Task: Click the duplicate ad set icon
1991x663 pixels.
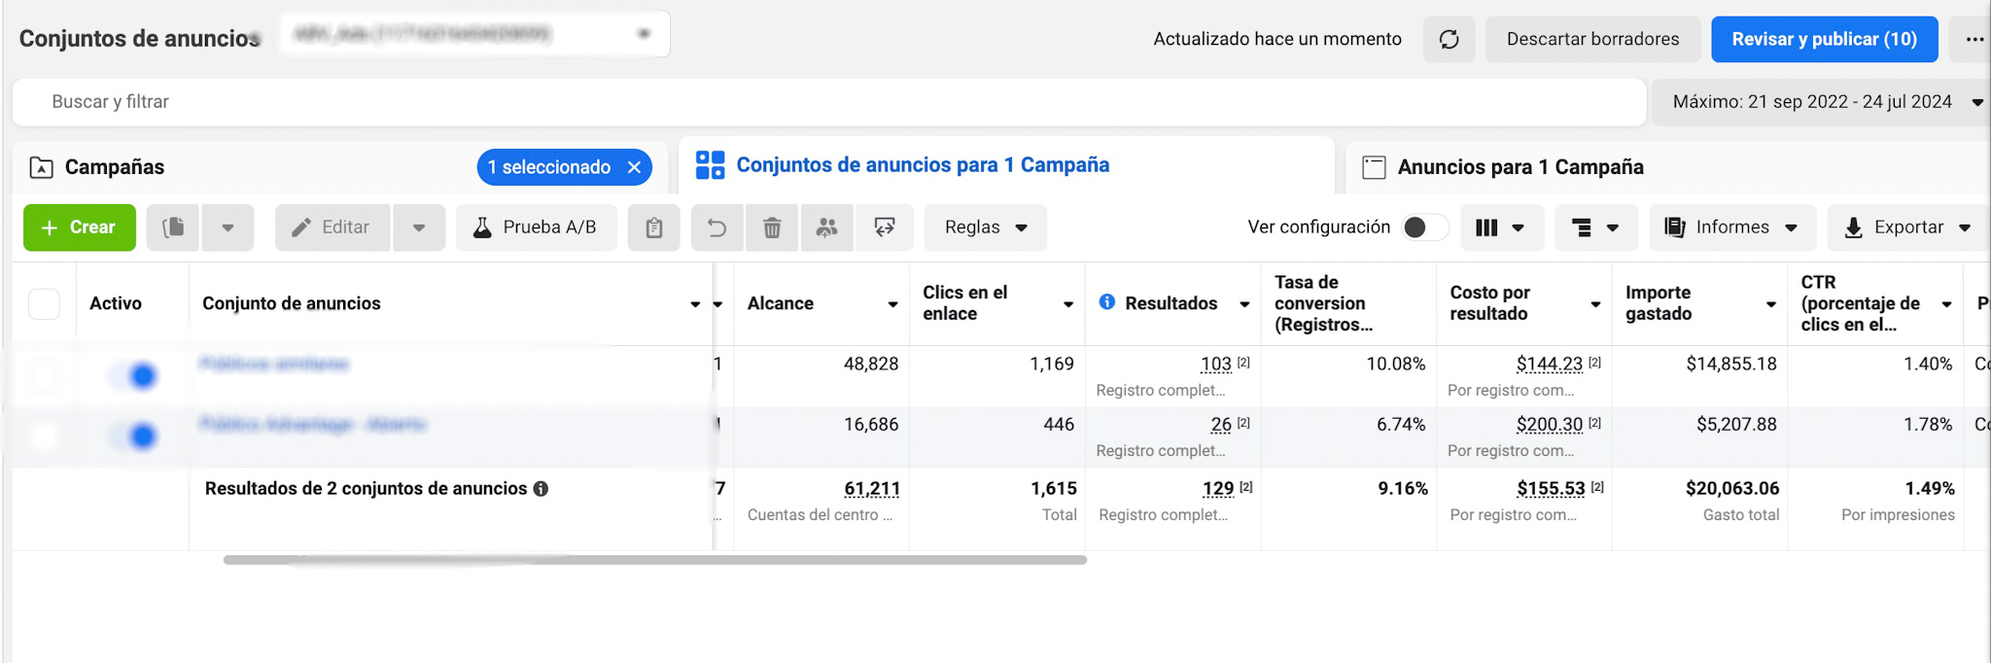Action: [173, 227]
